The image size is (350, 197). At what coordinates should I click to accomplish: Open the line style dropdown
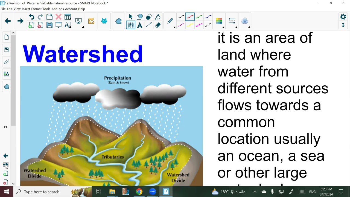[x=232, y=21]
